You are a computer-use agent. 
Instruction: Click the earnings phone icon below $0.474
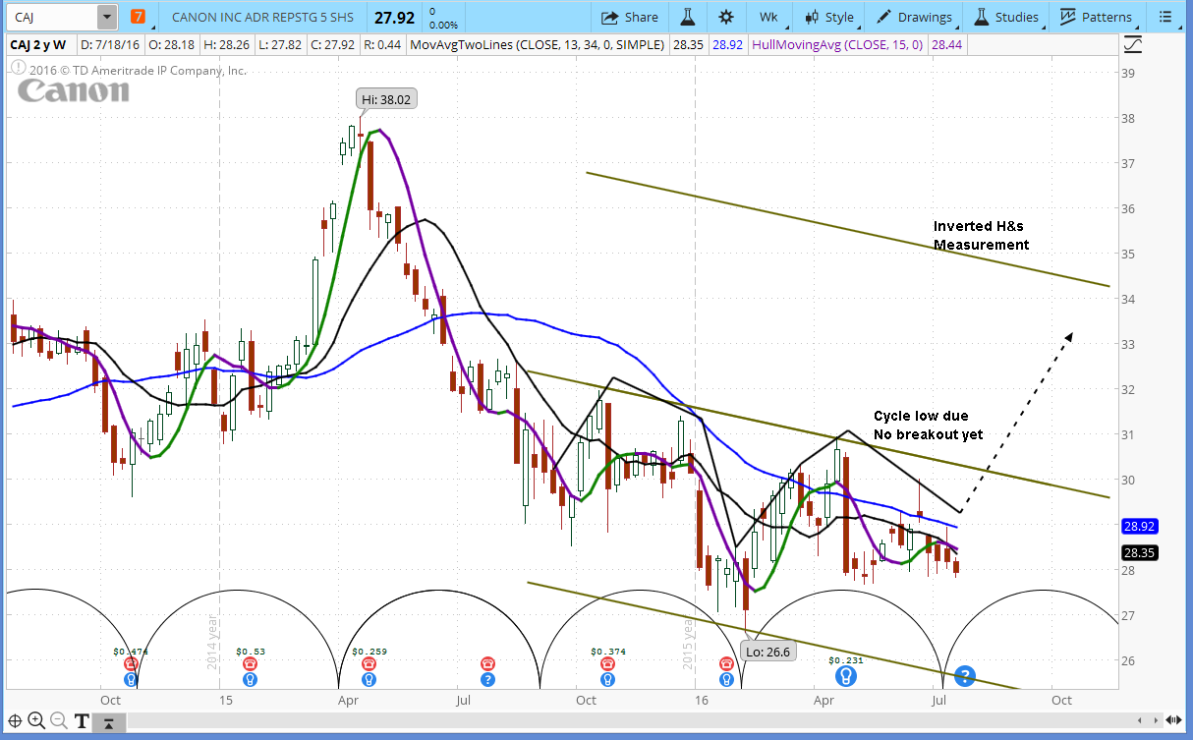pyautogui.click(x=131, y=664)
